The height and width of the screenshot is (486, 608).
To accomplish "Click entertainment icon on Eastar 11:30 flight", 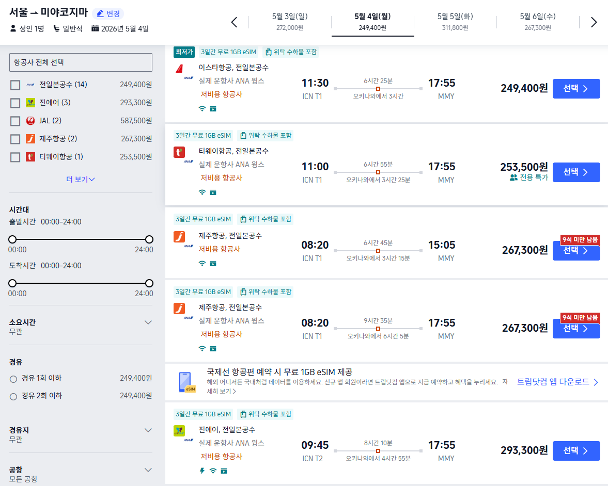I will [213, 109].
